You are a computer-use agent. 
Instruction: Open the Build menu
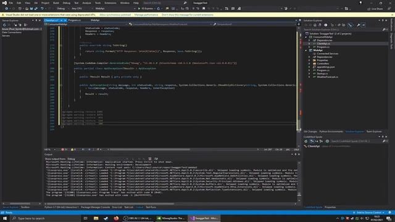pyautogui.click(x=56, y=3)
